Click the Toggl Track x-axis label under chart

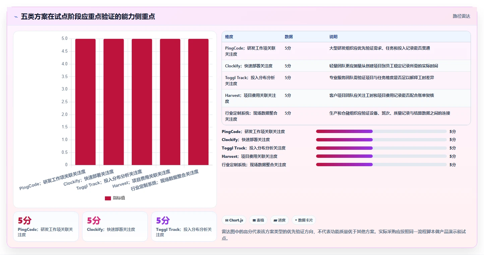109,180
